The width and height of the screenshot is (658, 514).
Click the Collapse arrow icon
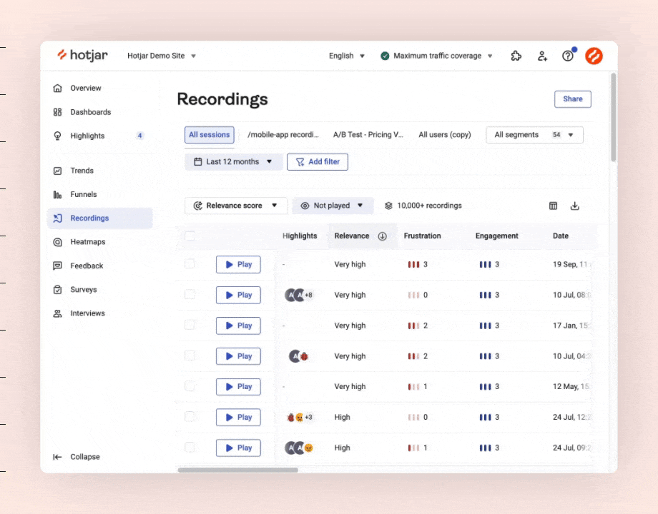(x=57, y=457)
